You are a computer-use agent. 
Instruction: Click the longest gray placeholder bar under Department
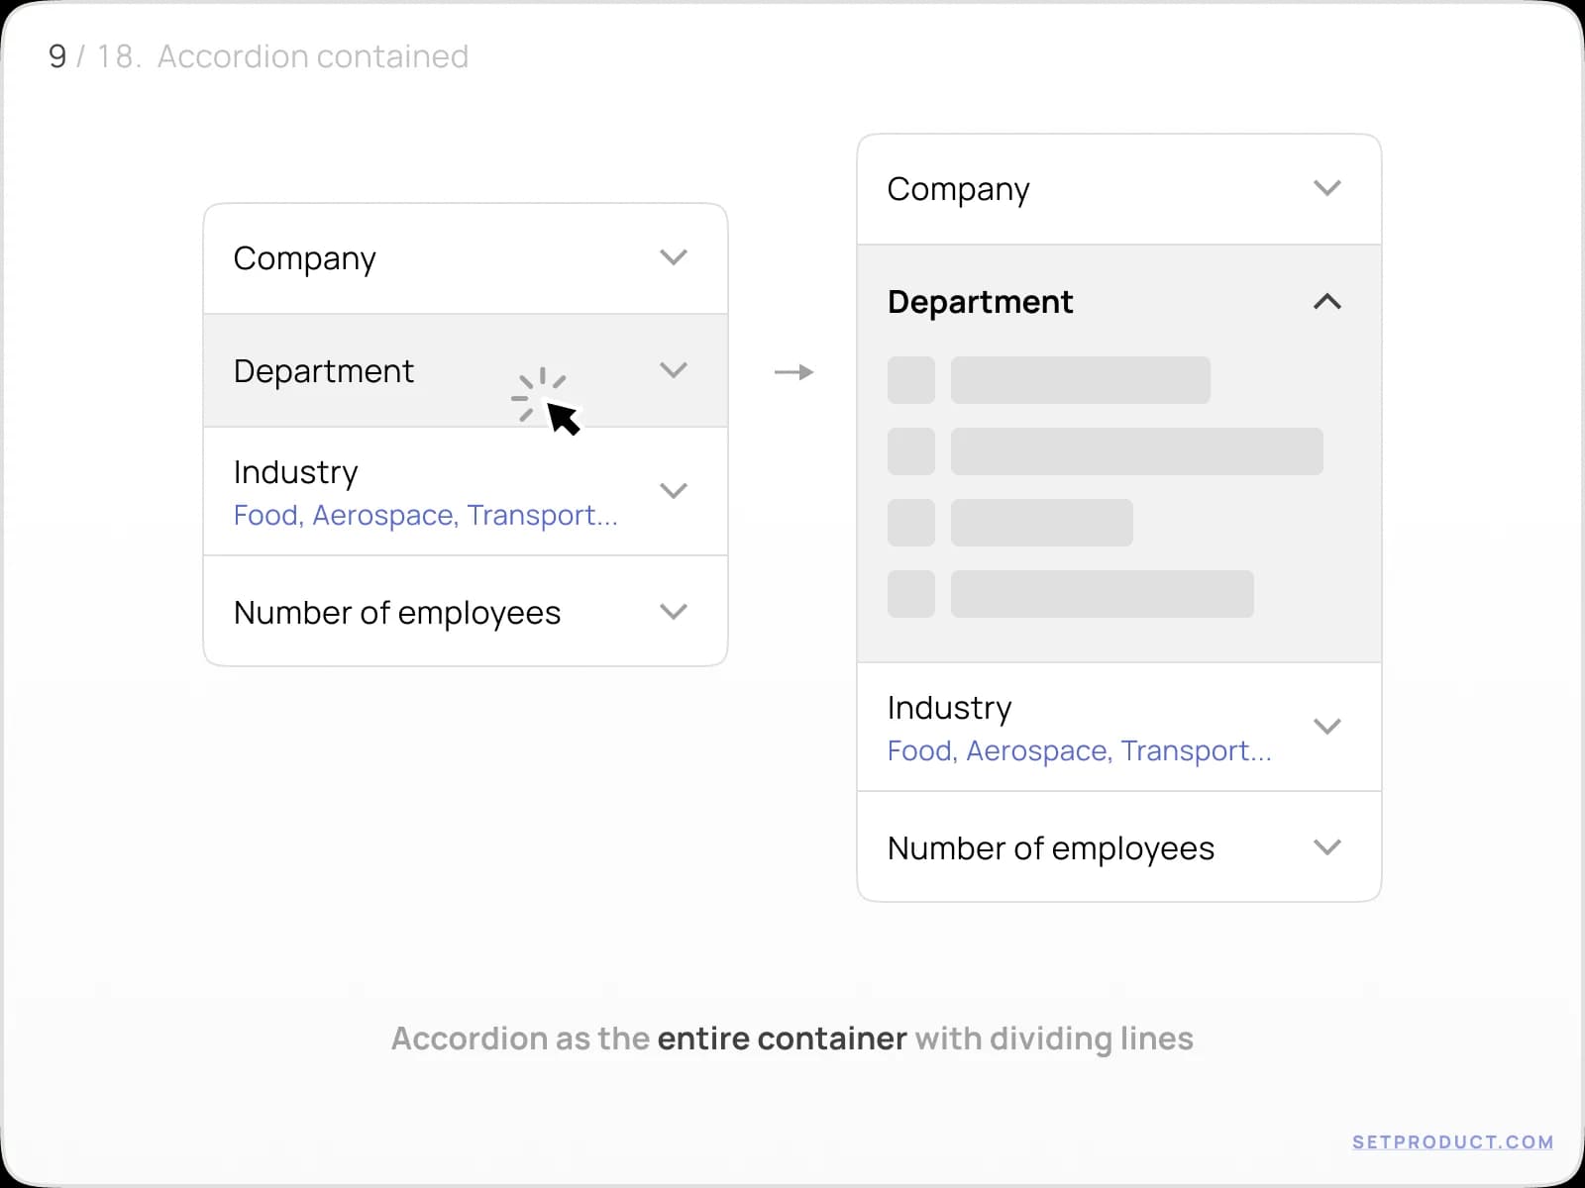(x=1136, y=452)
